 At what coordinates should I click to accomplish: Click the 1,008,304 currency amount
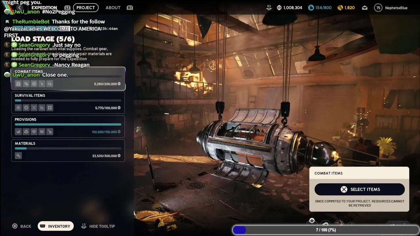[x=293, y=8]
